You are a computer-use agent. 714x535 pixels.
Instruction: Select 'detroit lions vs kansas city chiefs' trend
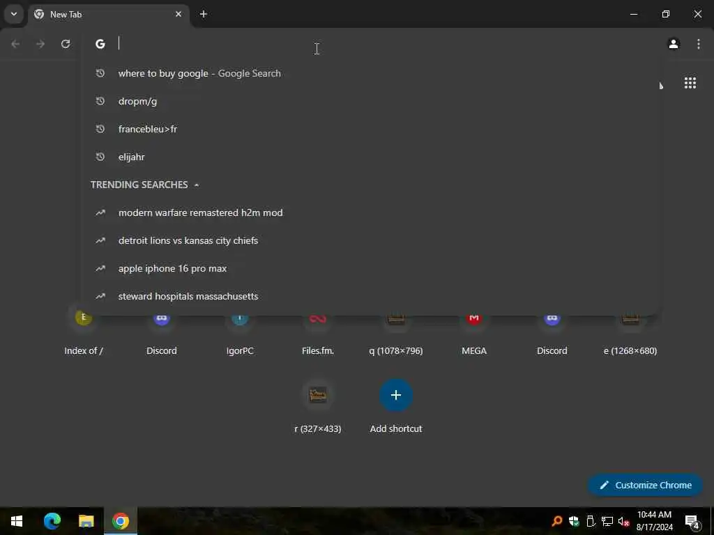pyautogui.click(x=371, y=240)
